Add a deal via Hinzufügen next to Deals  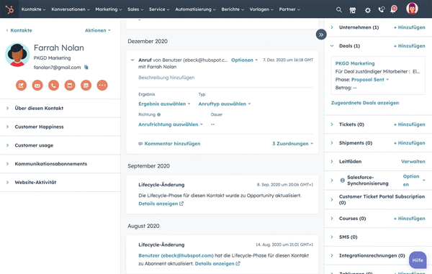(409, 46)
